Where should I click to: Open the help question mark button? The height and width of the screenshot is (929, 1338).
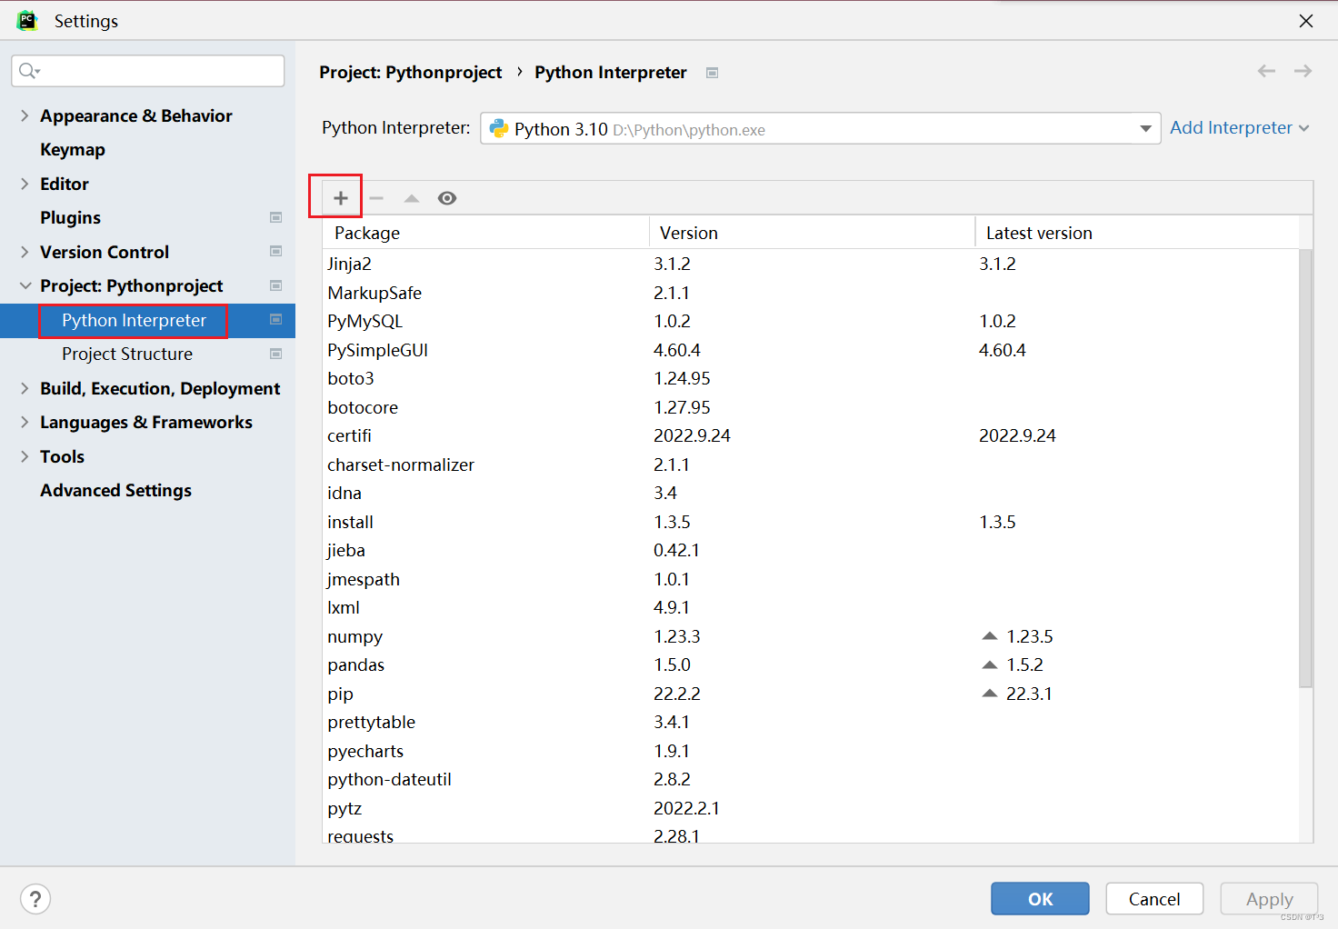pyautogui.click(x=35, y=899)
